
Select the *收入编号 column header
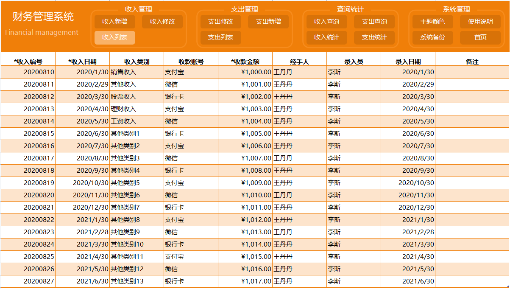[28, 62]
